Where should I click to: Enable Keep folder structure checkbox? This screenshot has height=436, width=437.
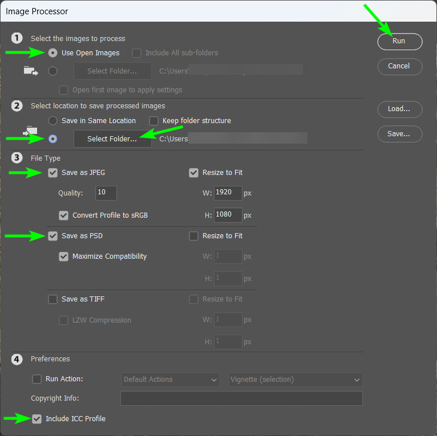coord(153,121)
